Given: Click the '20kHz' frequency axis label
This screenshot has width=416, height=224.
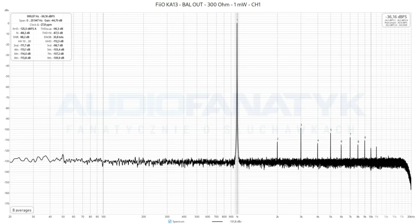Looking at the screenshot, I should 411,217.
